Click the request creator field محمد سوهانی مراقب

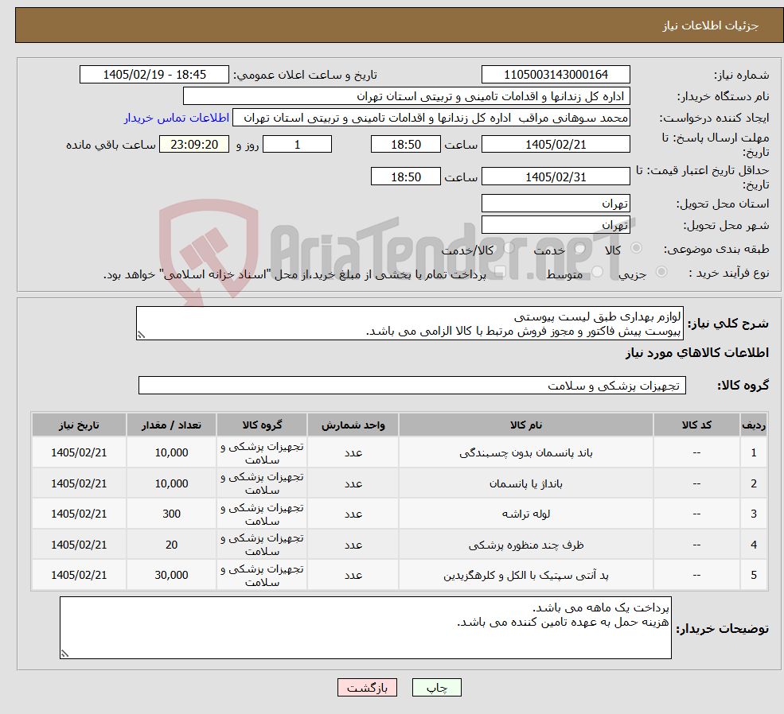pyautogui.click(x=431, y=118)
